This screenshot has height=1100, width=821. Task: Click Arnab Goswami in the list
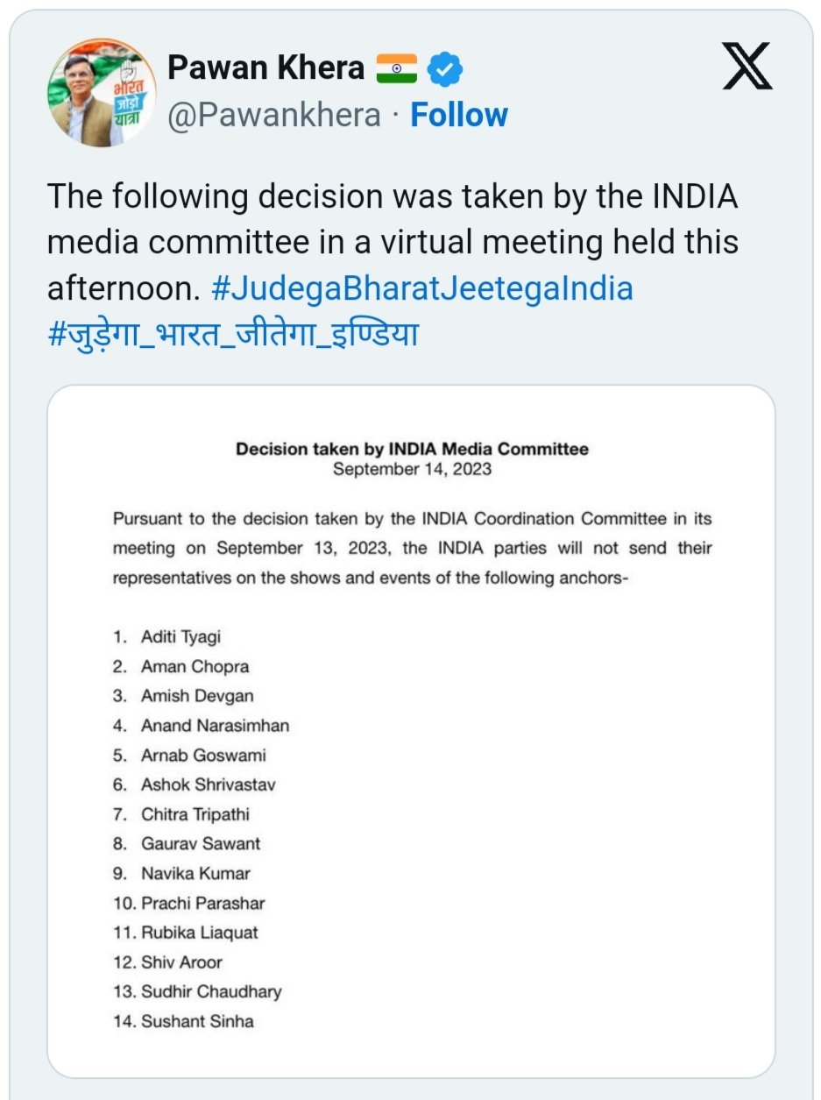(203, 755)
